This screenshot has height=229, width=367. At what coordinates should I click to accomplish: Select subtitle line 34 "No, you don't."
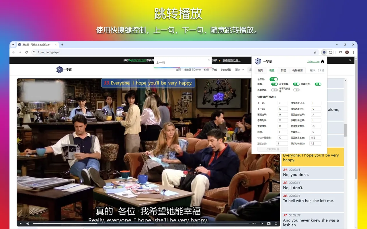(x=313, y=173)
